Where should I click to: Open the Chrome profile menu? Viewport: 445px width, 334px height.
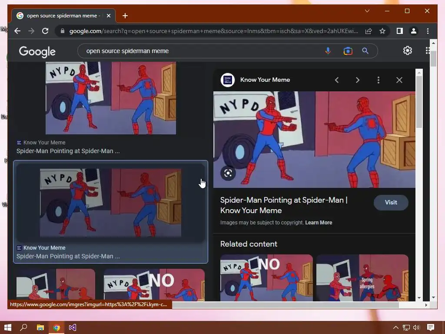point(414,31)
